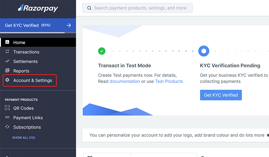Click the Transact in Test Mode heading
Screen dimensions: 269x157
coord(125,65)
